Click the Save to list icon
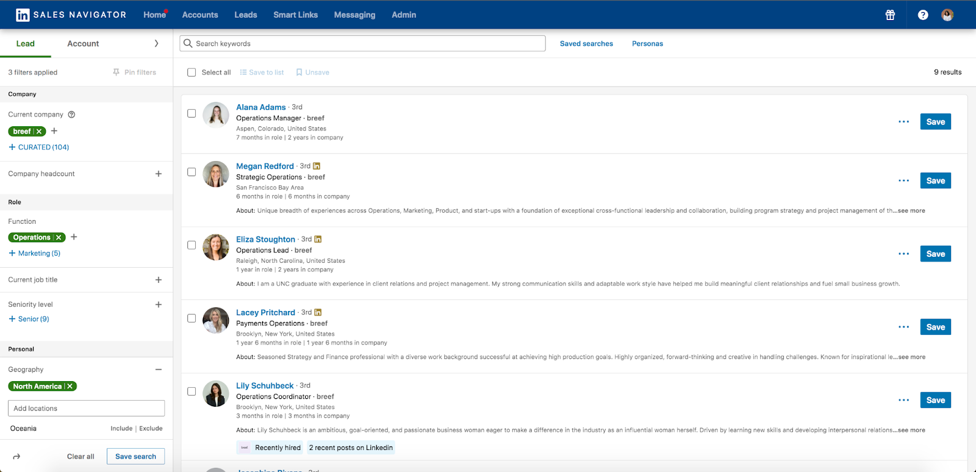This screenshot has height=472, width=976. [x=243, y=72]
